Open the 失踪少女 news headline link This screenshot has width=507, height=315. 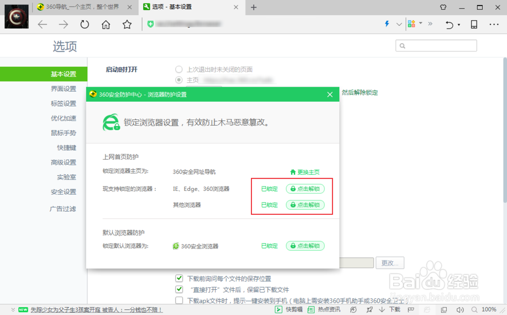(x=96, y=310)
